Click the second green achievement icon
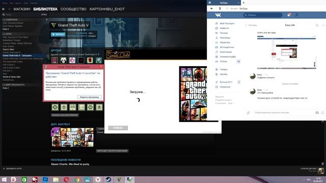 (x=64, y=107)
